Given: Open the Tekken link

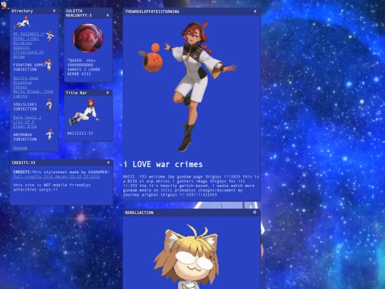Looking at the screenshot, I should click(20, 87).
